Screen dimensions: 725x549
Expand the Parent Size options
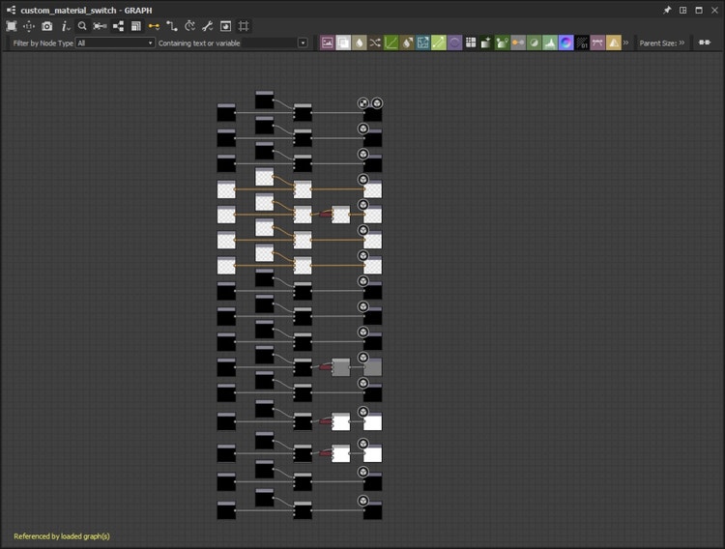(x=681, y=43)
